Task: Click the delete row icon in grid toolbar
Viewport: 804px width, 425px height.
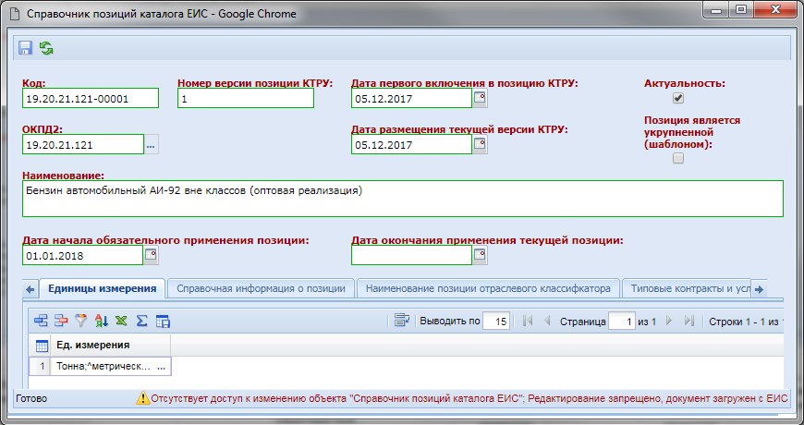Action: 61,322
